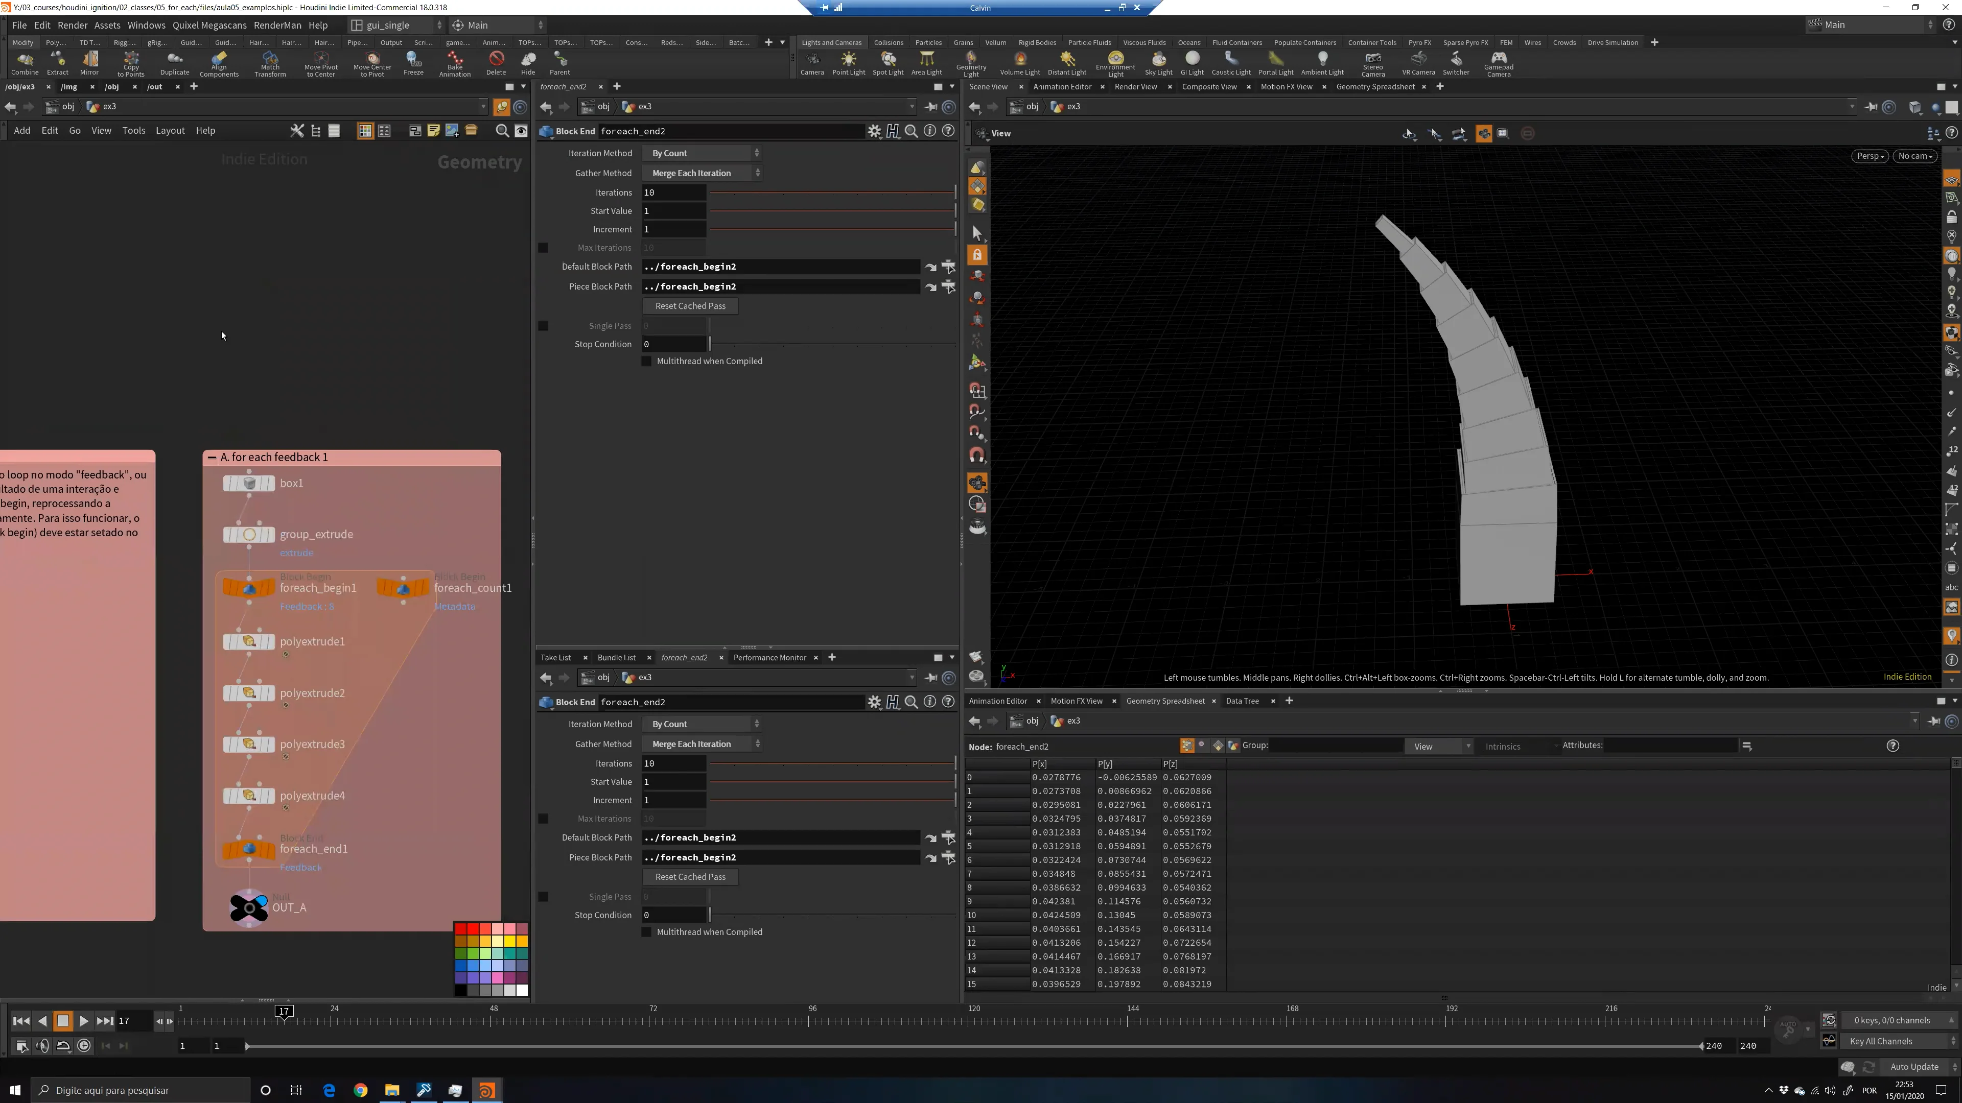Select the OUT_A null node

[x=250, y=907]
